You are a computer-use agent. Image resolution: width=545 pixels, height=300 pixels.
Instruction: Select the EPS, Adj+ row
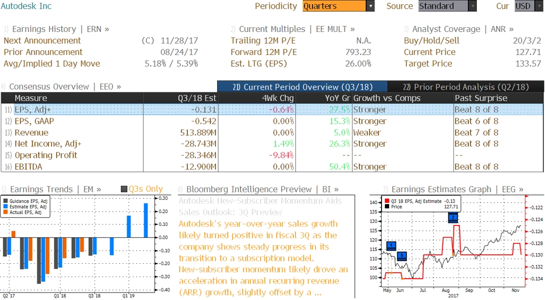click(272, 110)
